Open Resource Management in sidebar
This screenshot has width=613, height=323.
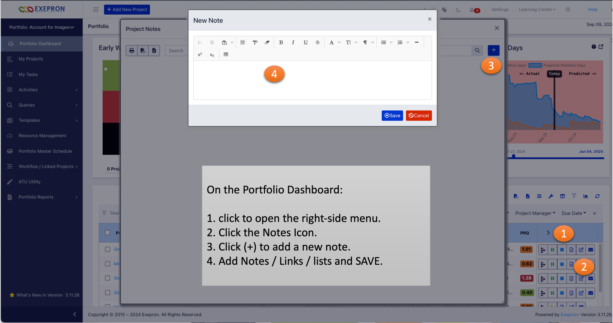click(x=42, y=136)
